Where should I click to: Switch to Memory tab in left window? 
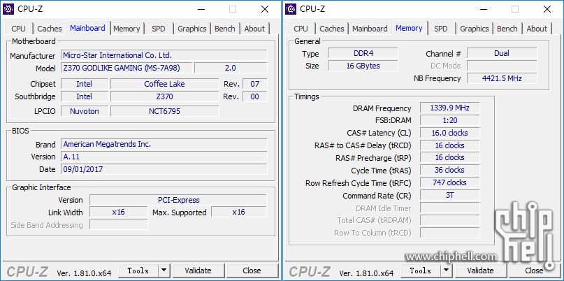pos(126,29)
